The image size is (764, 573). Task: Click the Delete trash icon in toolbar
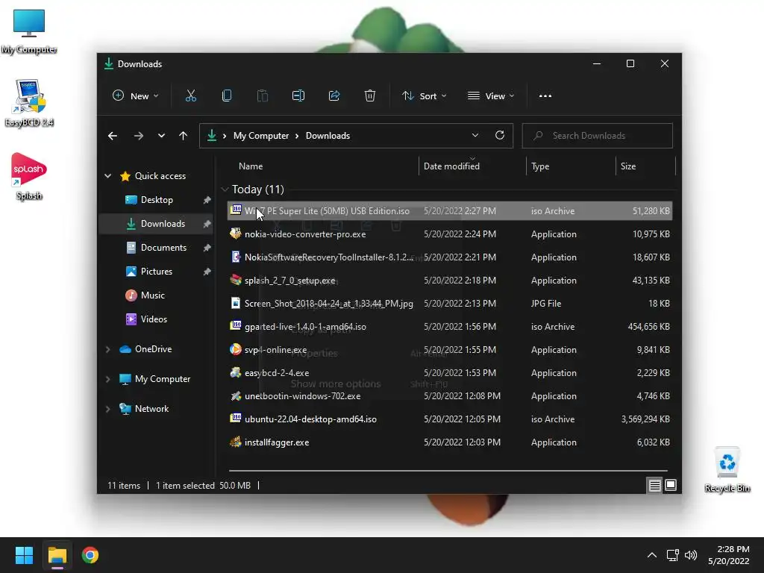pos(370,96)
